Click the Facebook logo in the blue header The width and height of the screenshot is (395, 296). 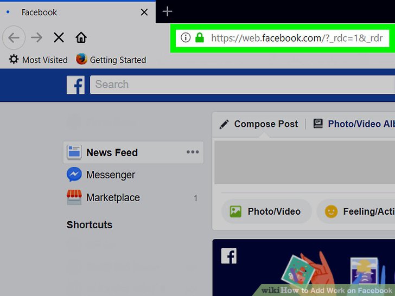tap(75, 85)
